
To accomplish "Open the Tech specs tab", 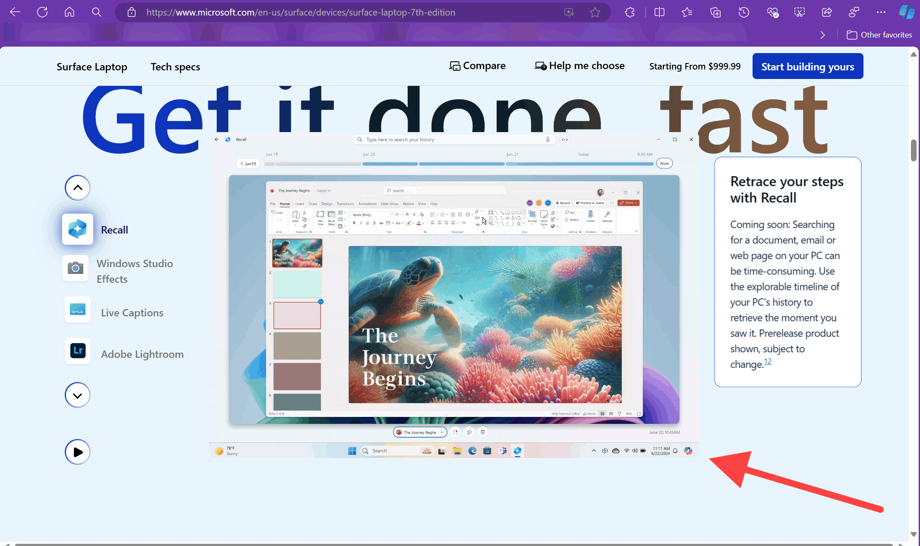I will [x=175, y=67].
